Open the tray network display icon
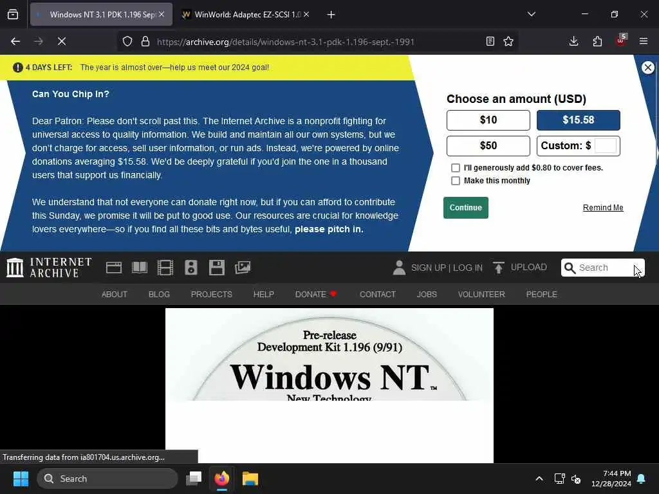The height and width of the screenshot is (494, 659). pos(559,479)
